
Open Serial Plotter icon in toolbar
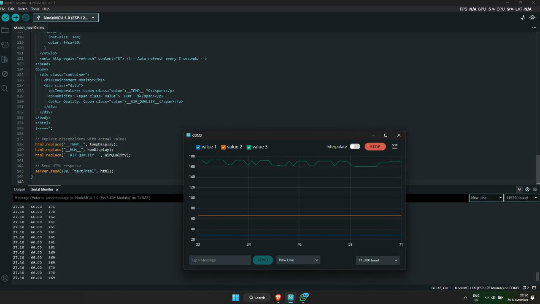coord(523,18)
